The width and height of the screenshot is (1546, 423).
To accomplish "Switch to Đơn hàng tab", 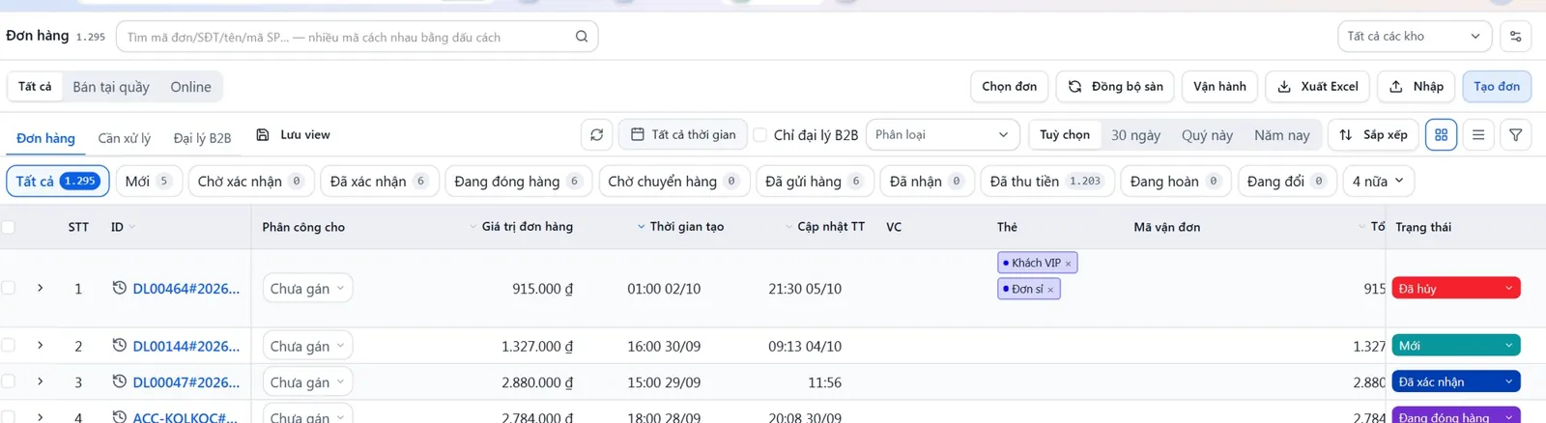I will point(45,138).
